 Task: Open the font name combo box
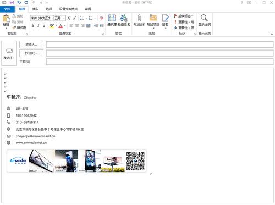click(42, 18)
